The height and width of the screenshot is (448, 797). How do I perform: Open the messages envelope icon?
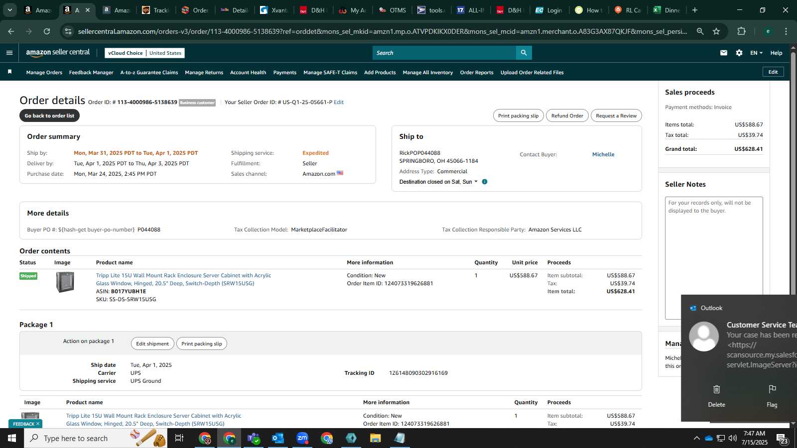coord(724,53)
